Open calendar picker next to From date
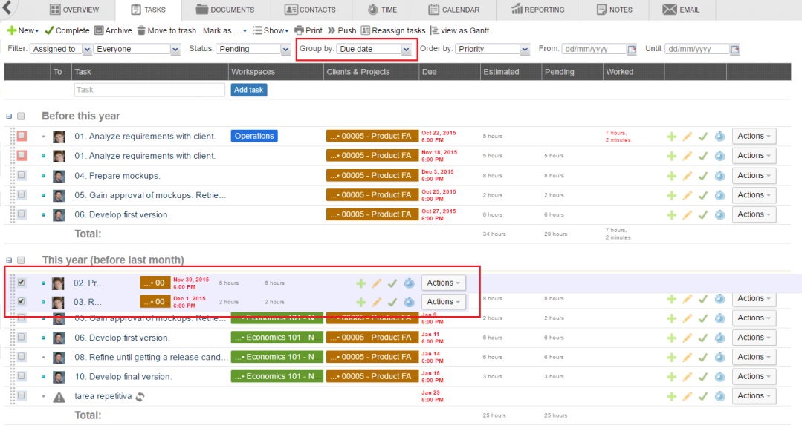 coord(632,50)
